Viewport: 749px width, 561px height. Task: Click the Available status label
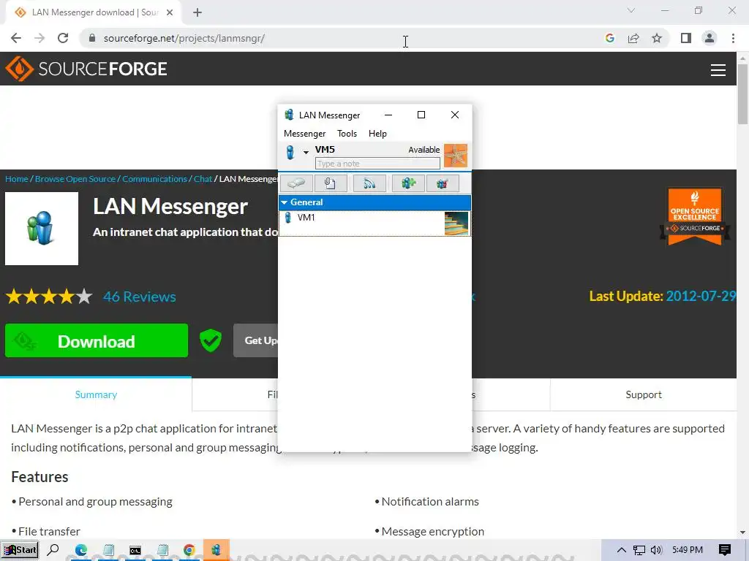[x=424, y=150]
